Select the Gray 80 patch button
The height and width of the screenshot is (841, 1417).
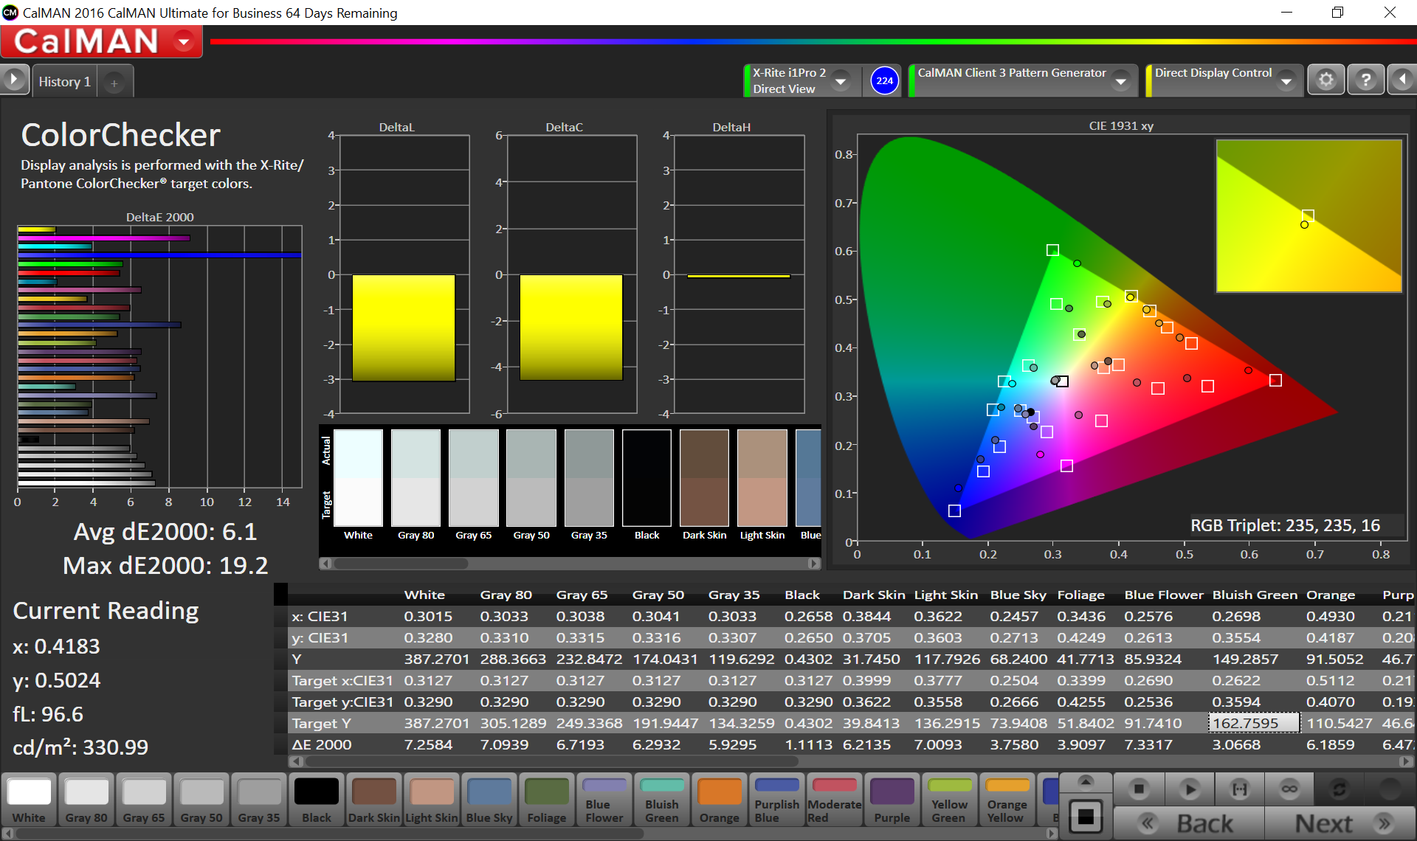86,800
